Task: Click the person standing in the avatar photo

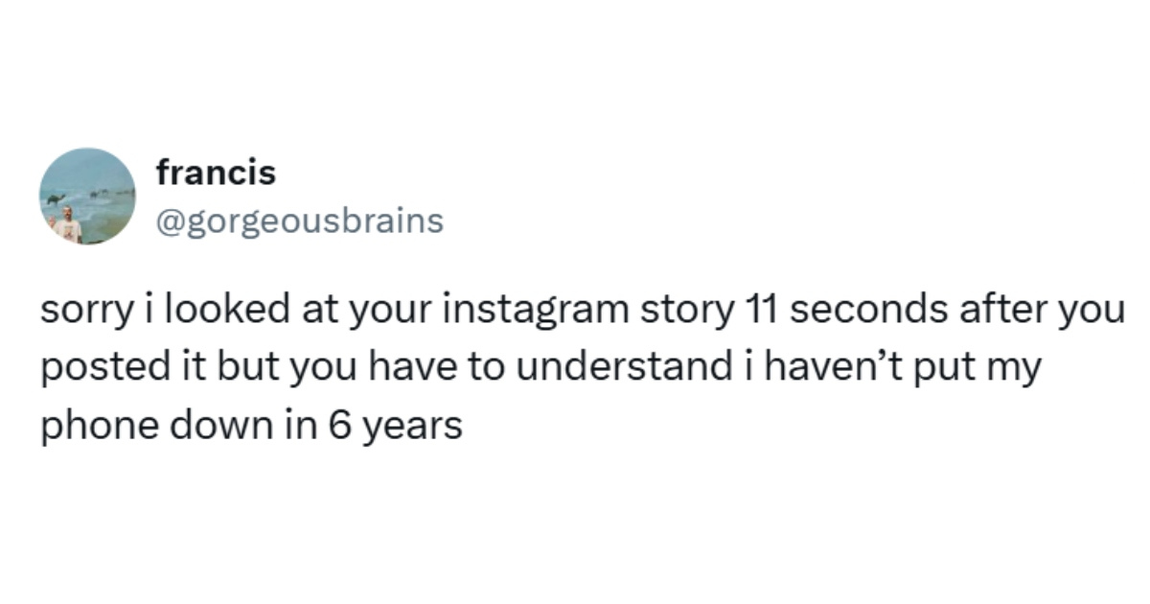Action: pyautogui.click(x=67, y=226)
